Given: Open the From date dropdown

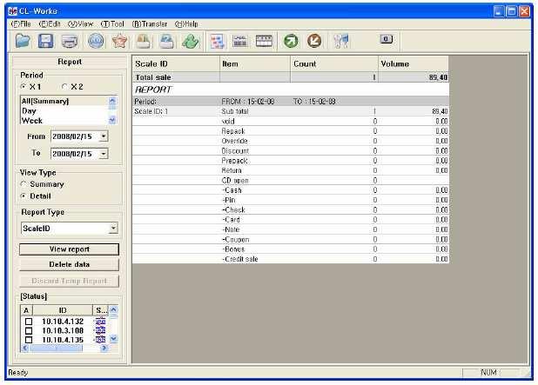Looking at the screenshot, I should coord(104,136).
